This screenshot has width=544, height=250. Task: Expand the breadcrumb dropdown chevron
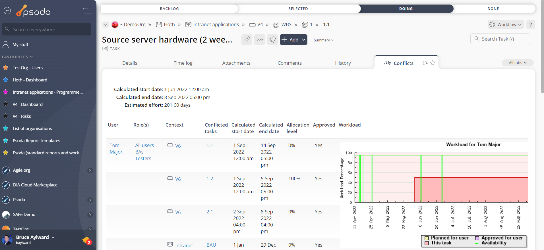[x=106, y=25]
